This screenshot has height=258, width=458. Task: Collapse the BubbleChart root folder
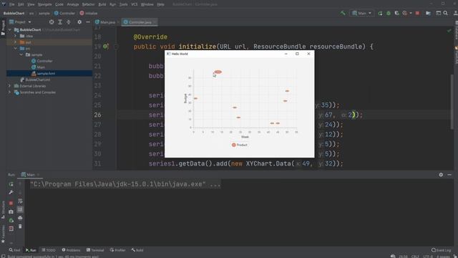click(10, 30)
